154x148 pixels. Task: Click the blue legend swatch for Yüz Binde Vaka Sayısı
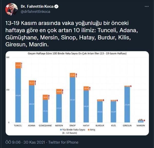(x=61, y=130)
